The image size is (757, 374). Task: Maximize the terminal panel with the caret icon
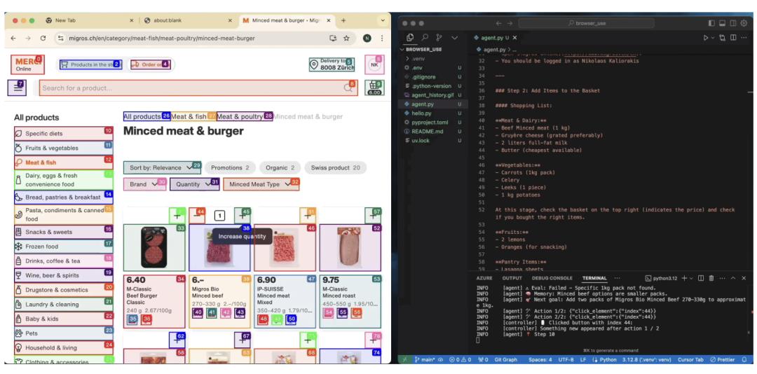[x=733, y=279]
